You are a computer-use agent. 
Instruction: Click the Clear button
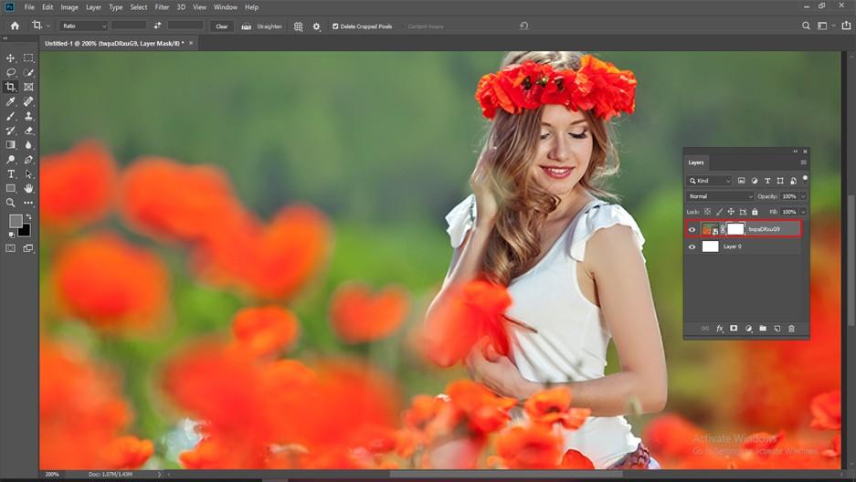(222, 26)
